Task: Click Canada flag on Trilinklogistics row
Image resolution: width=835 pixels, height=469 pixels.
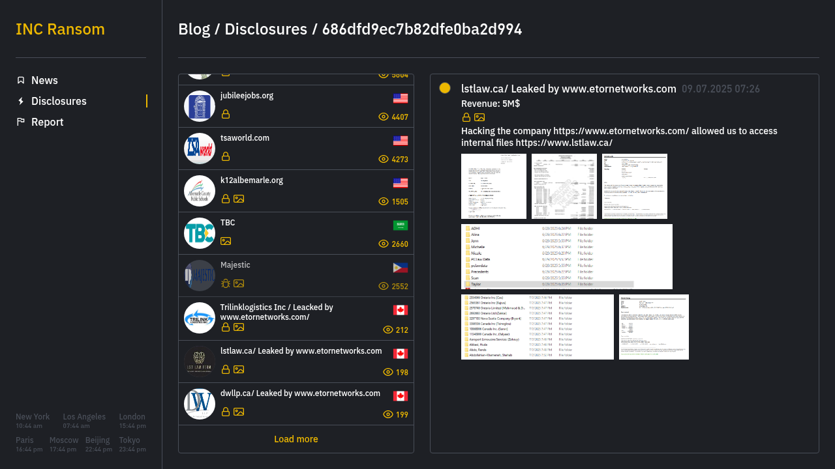Action: (x=401, y=310)
